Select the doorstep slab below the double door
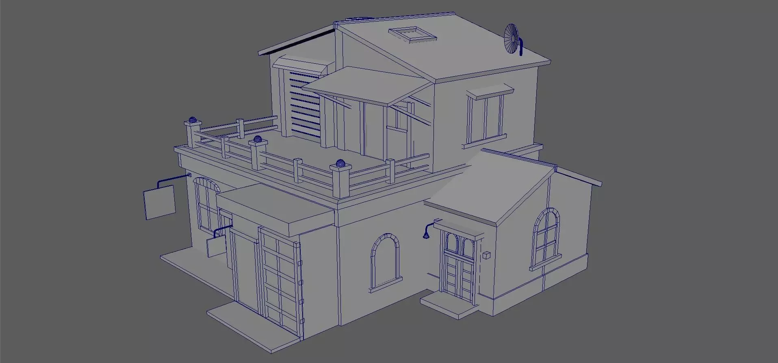The height and width of the screenshot is (363, 778). (449, 305)
